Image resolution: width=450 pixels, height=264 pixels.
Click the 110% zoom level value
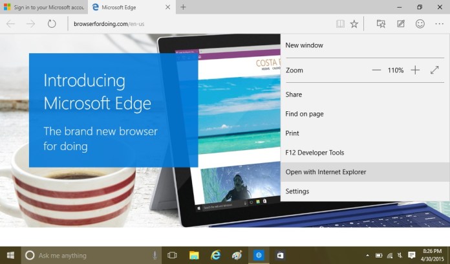[x=396, y=70]
